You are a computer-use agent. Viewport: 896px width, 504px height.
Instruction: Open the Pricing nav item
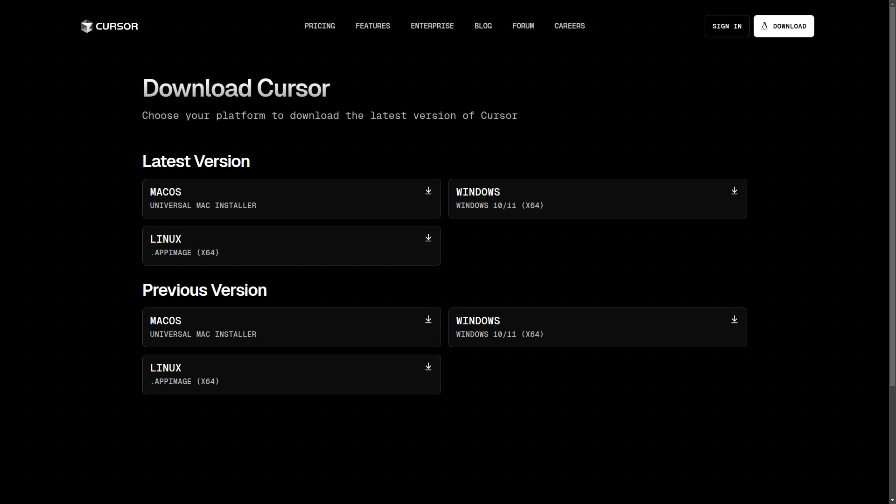(320, 26)
